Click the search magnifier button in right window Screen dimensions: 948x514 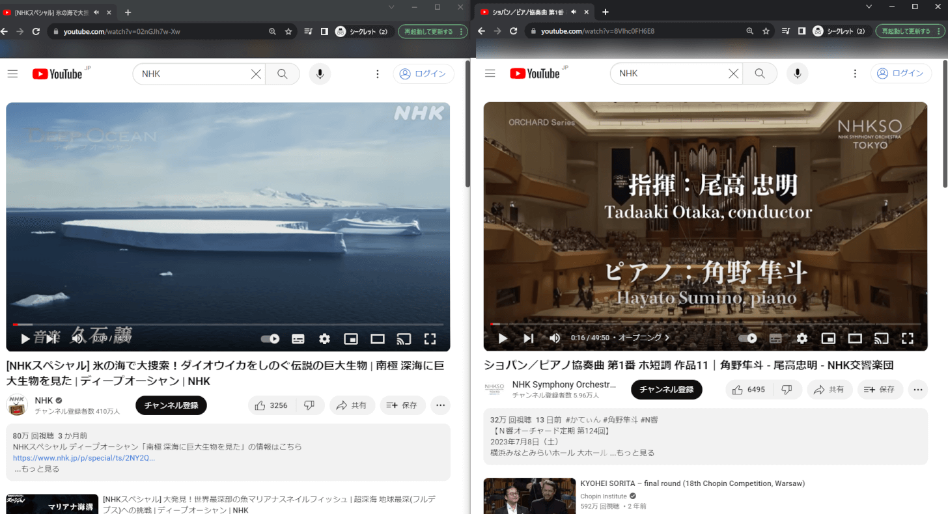tap(760, 74)
